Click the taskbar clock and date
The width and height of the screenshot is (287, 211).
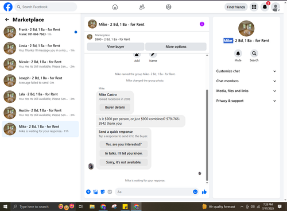267,206
